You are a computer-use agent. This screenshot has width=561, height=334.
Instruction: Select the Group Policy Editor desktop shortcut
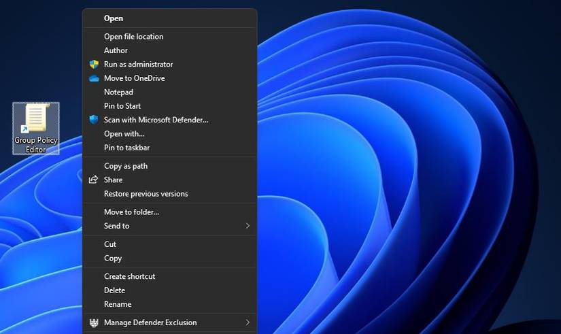tap(36, 129)
